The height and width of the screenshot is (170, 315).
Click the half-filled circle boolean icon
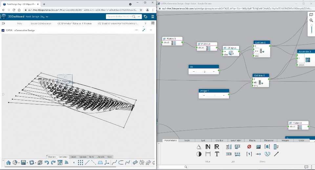(x=199, y=154)
